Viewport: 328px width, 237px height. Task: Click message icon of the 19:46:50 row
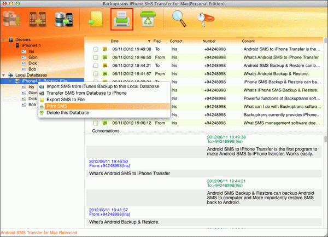coord(105,57)
